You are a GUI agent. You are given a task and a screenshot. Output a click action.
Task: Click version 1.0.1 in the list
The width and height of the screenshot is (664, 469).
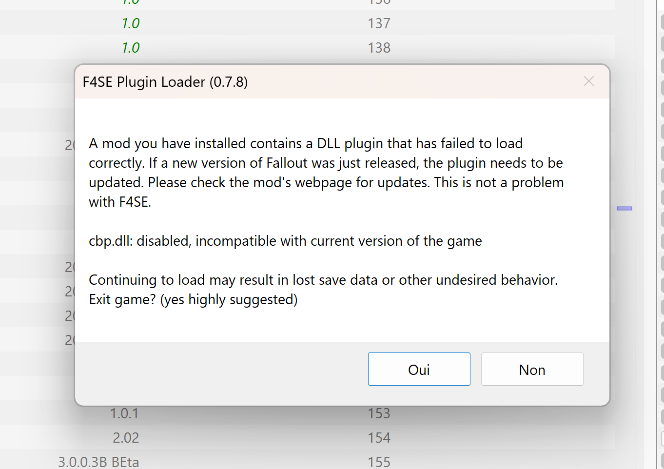[124, 413]
